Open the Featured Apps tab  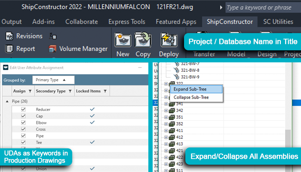click(x=176, y=21)
